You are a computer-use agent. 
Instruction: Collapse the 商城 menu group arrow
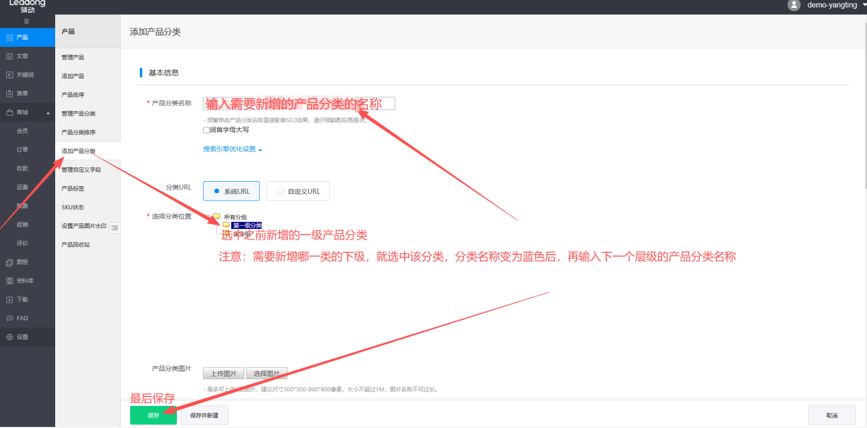[x=48, y=113]
